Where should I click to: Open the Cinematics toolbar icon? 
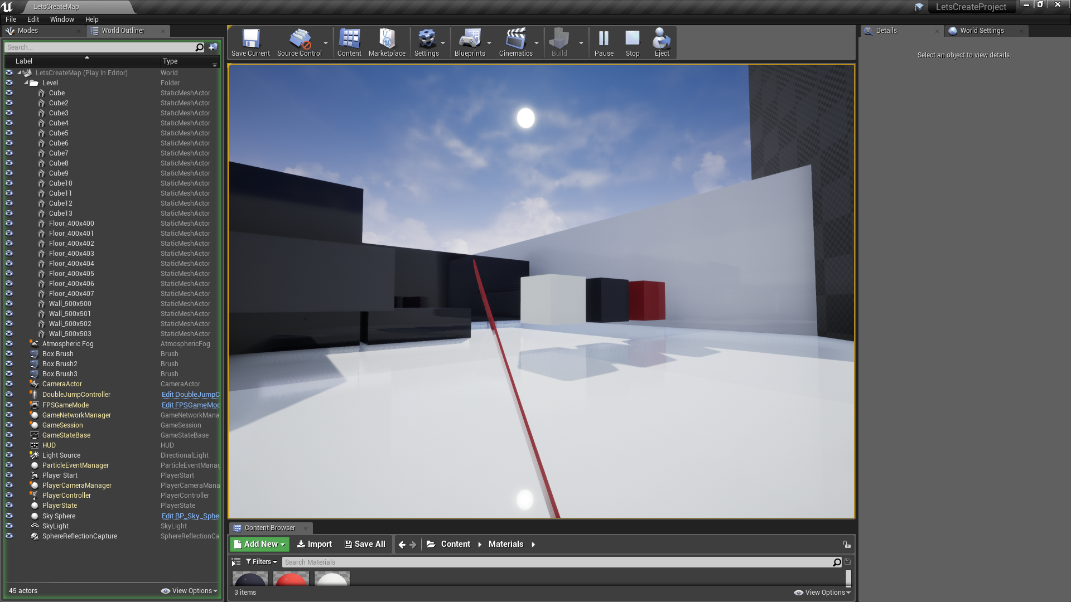pos(516,42)
